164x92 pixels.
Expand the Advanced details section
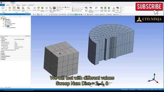pyautogui.click(x=1, y=58)
